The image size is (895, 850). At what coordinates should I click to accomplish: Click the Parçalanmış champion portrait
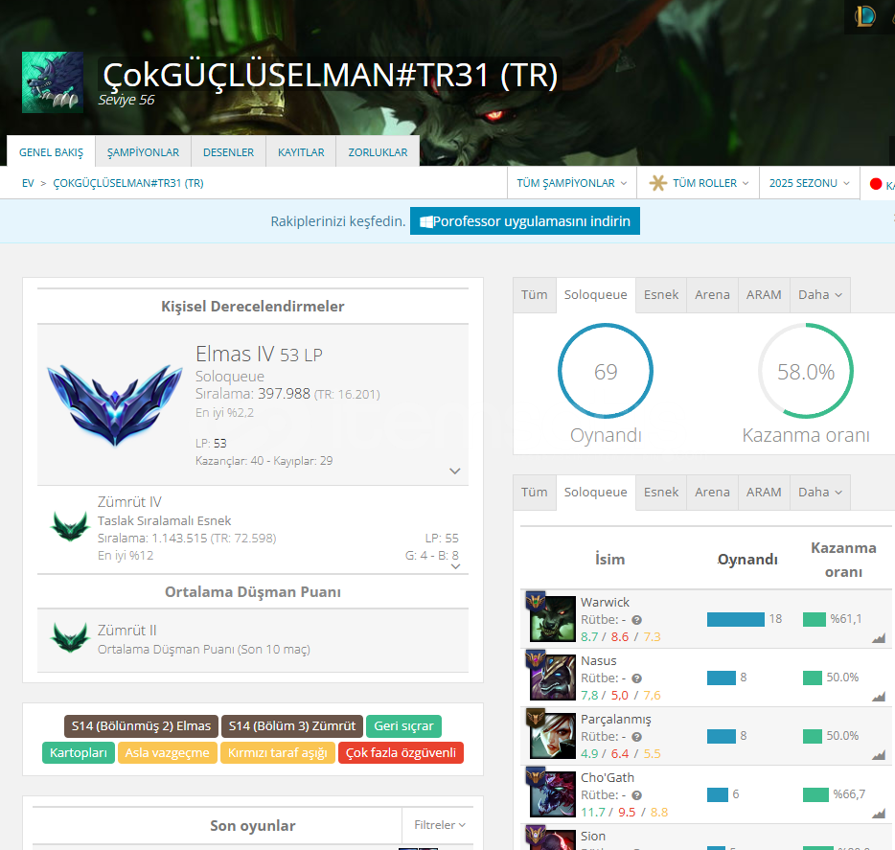pos(552,735)
